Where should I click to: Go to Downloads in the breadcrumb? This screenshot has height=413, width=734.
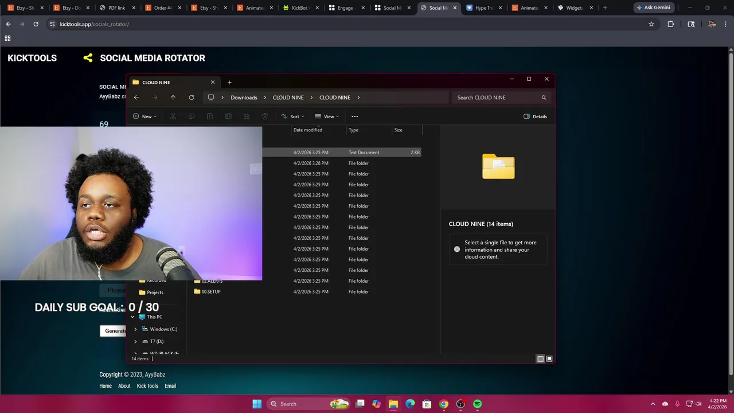(244, 98)
